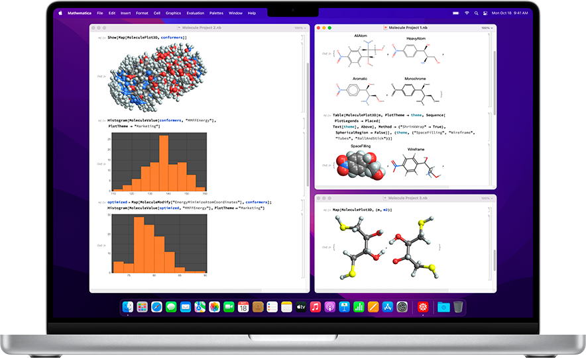
Task: Open zoom dropdown in Molecule Project 3.nb
Action: click(x=487, y=199)
